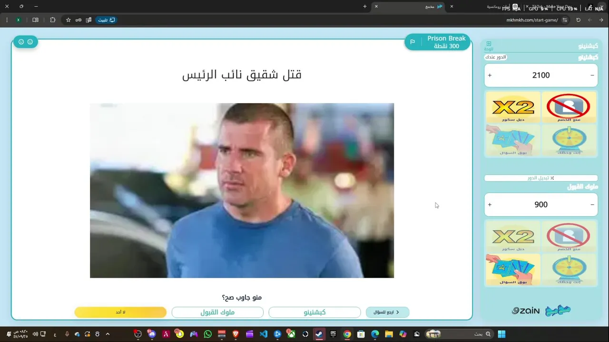Open Microsoft Store from the taskbar
This screenshot has height=342, width=609.
tap(361, 334)
